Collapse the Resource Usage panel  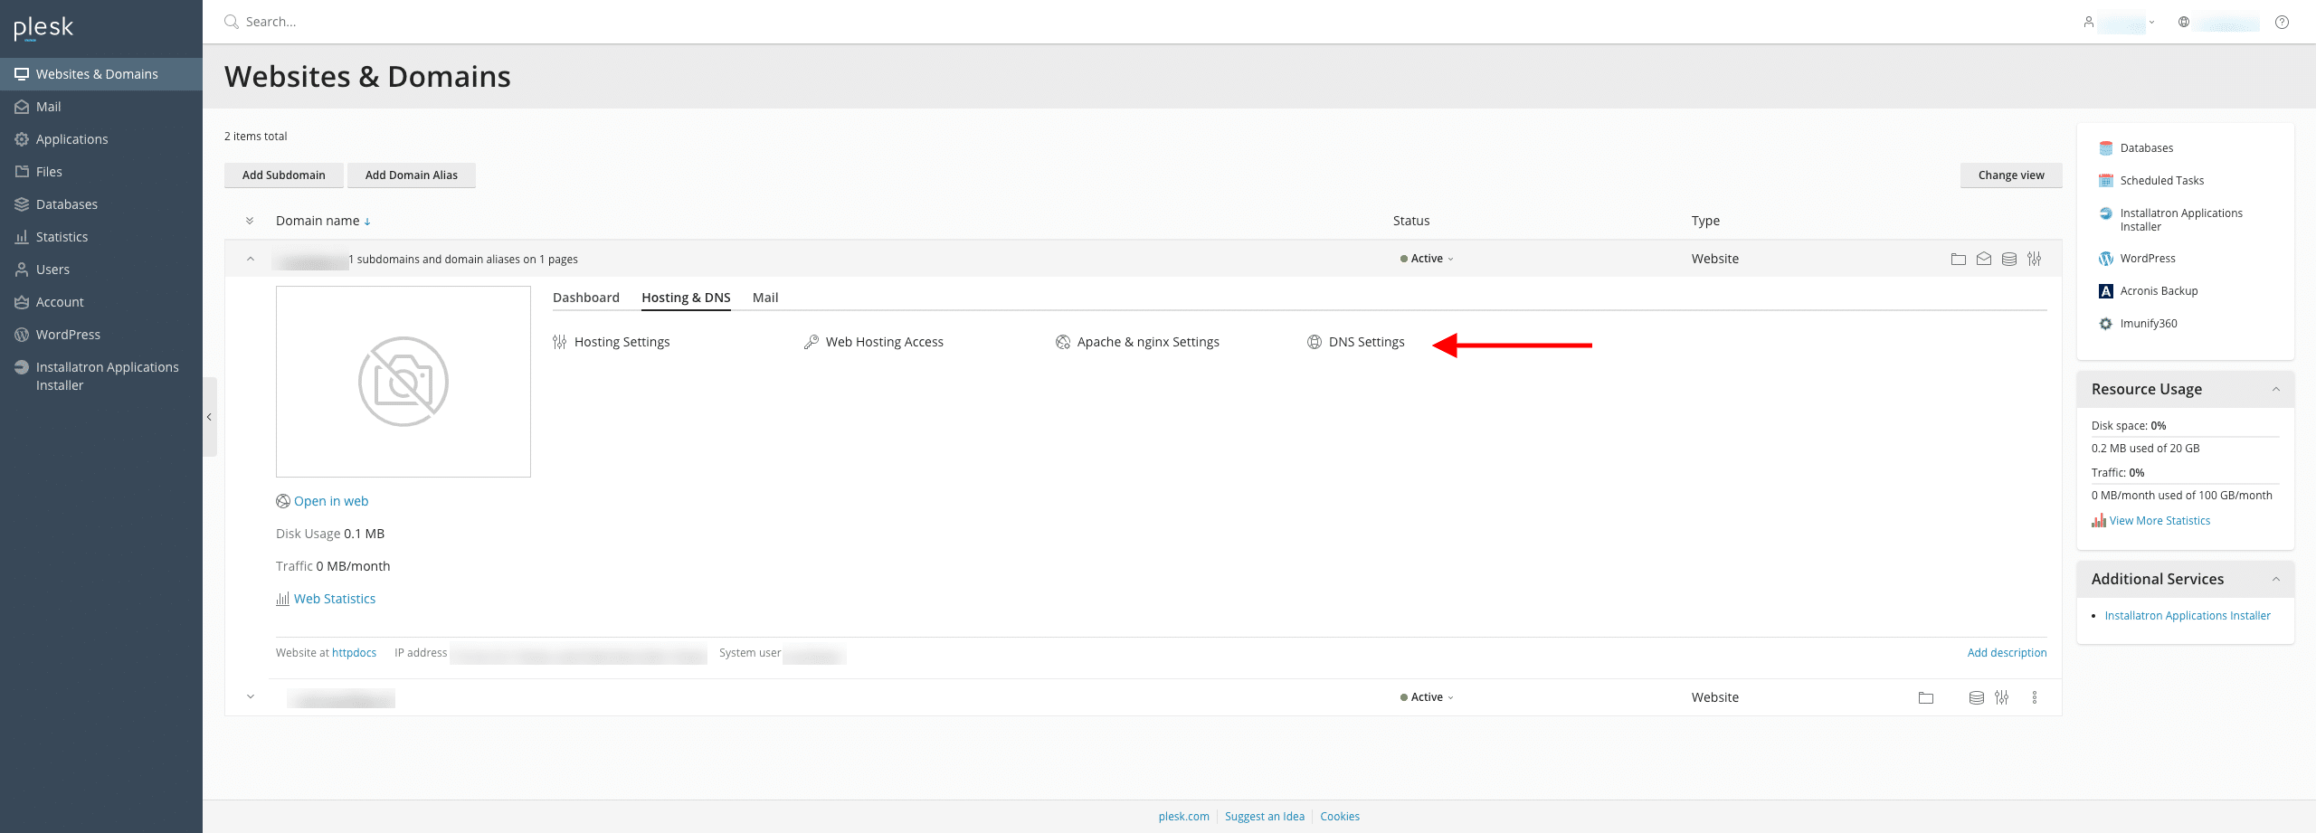pos(2276,389)
